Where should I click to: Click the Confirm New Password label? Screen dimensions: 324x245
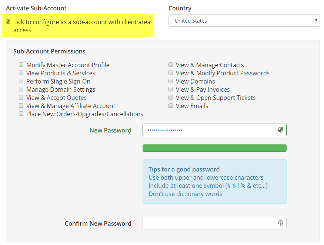click(98, 223)
